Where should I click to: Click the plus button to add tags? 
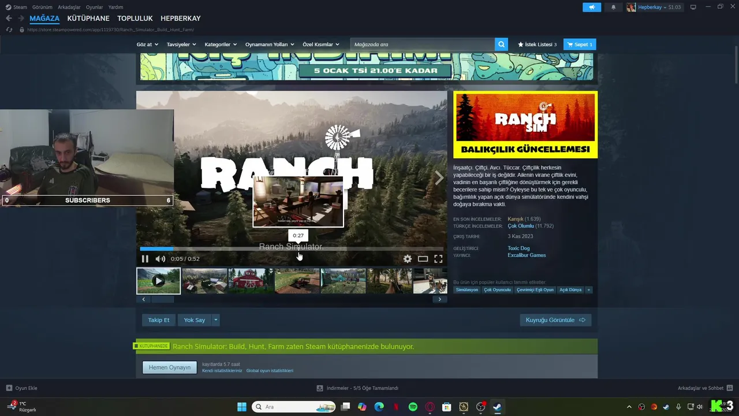click(589, 290)
